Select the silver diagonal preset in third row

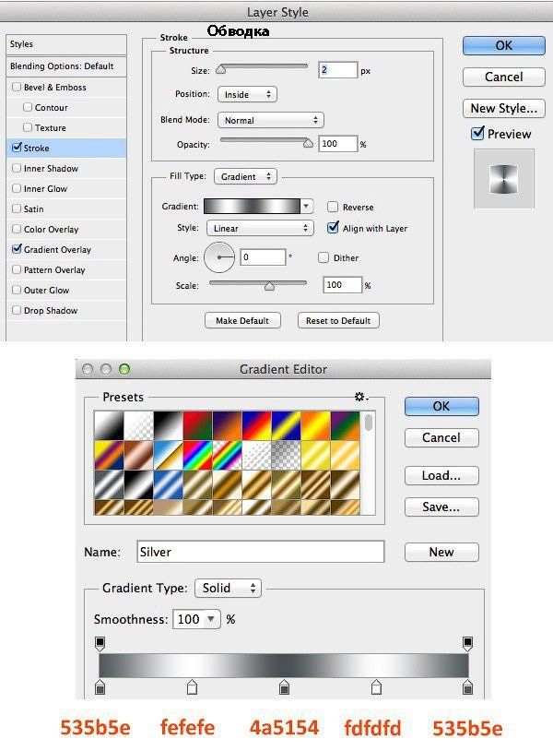pos(109,484)
